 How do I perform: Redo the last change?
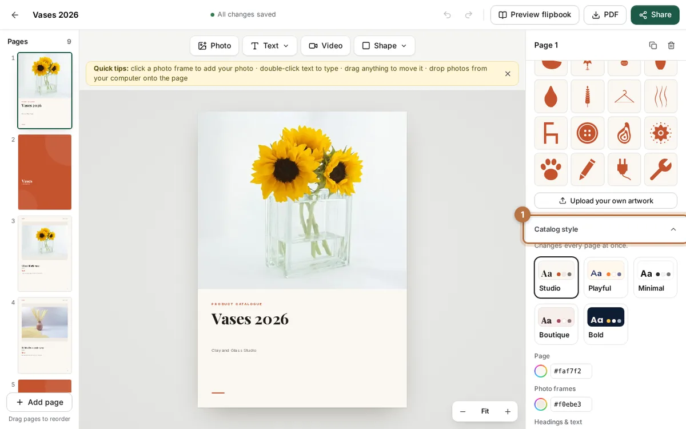pos(469,15)
